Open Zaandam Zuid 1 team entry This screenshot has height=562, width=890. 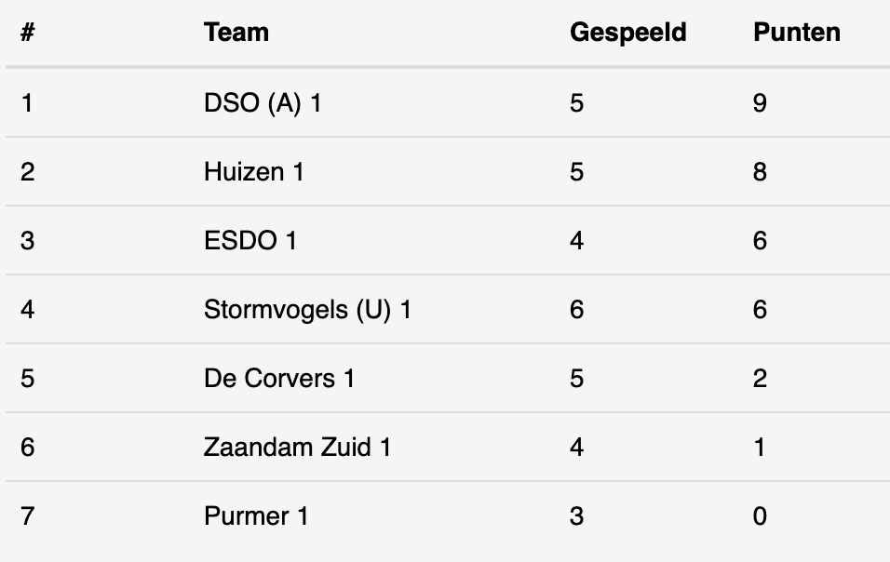coord(297,447)
